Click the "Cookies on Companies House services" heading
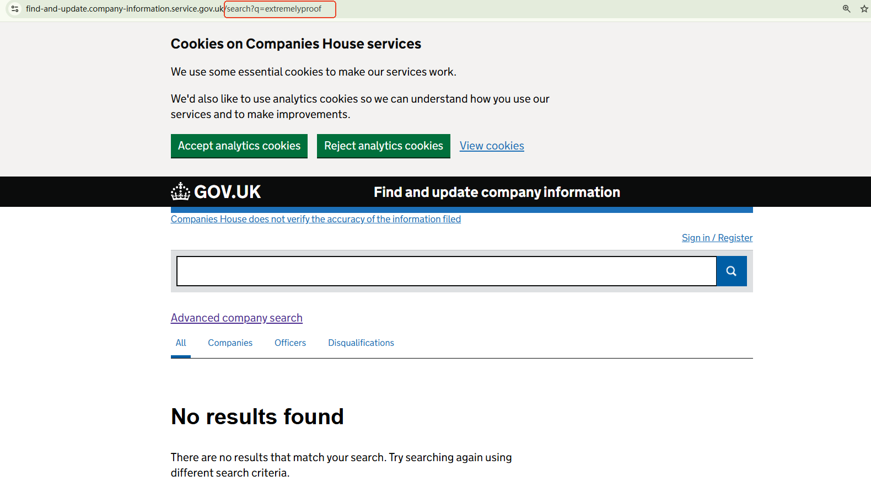Screen dimensions: 871x497 point(296,44)
